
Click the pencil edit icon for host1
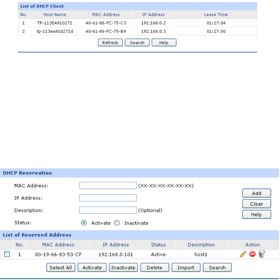(x=243, y=254)
